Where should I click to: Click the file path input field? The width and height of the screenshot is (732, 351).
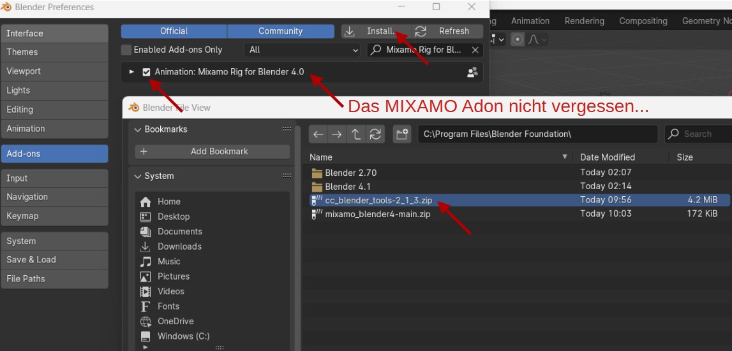(x=538, y=134)
